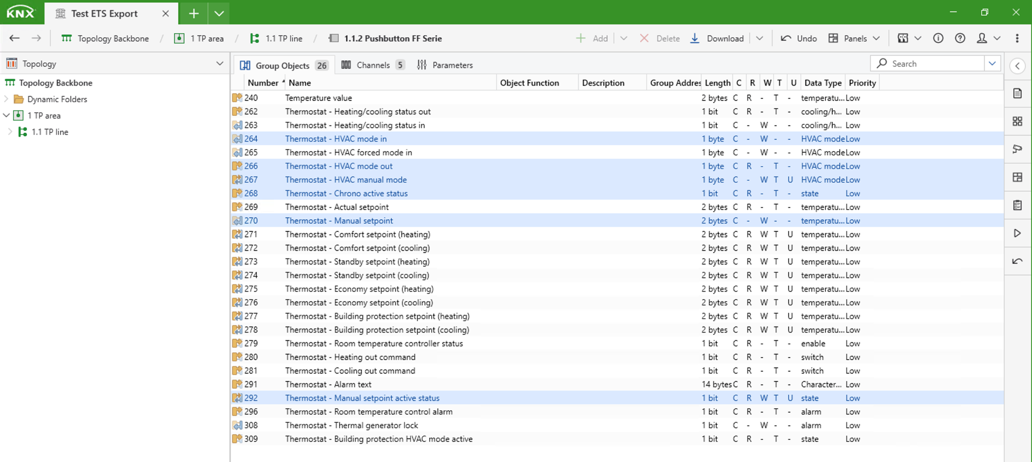Click the play triangle icon in sidebar
This screenshot has width=1032, height=462.
pos(1017,233)
